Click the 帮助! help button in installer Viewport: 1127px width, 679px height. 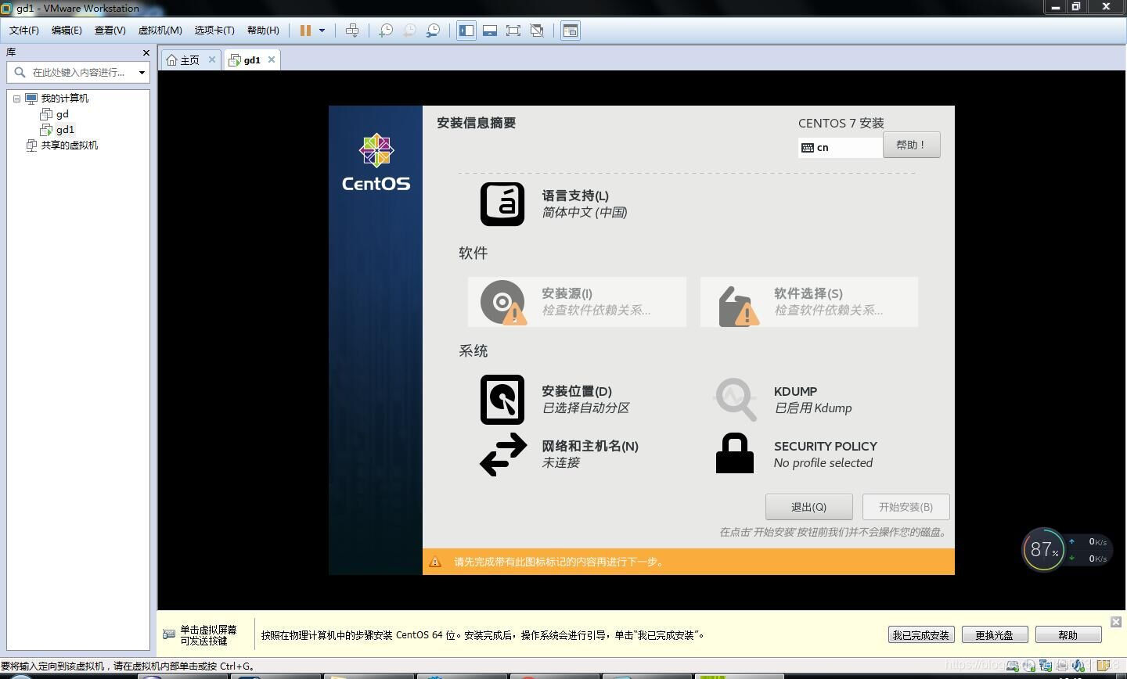[912, 145]
